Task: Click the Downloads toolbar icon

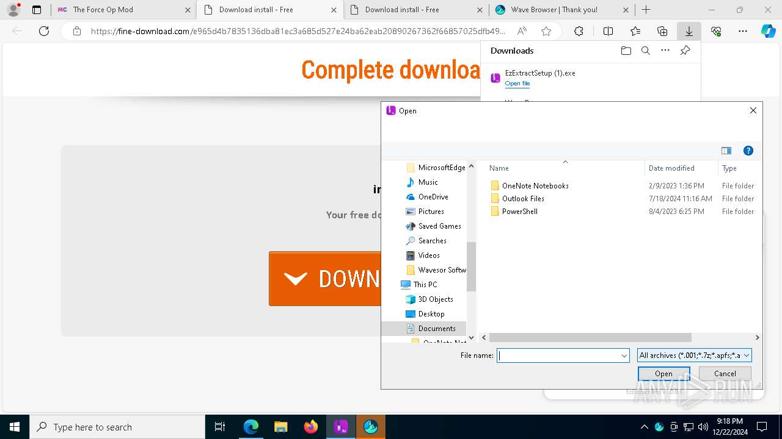Action: click(689, 31)
